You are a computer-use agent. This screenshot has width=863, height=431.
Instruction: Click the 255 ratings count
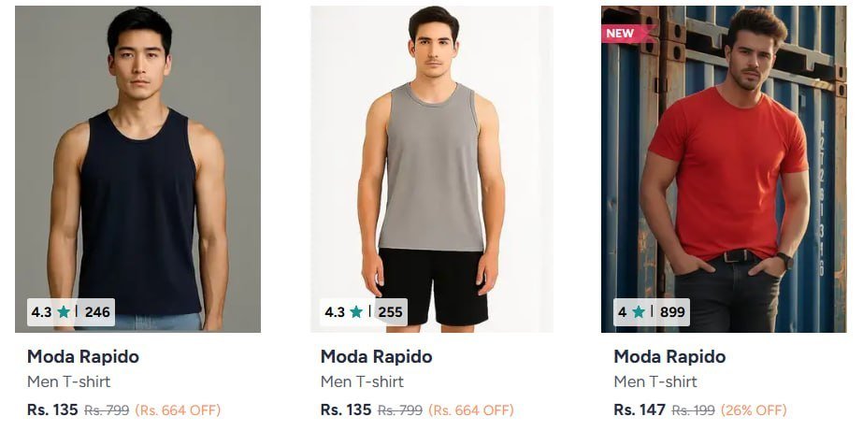(390, 312)
